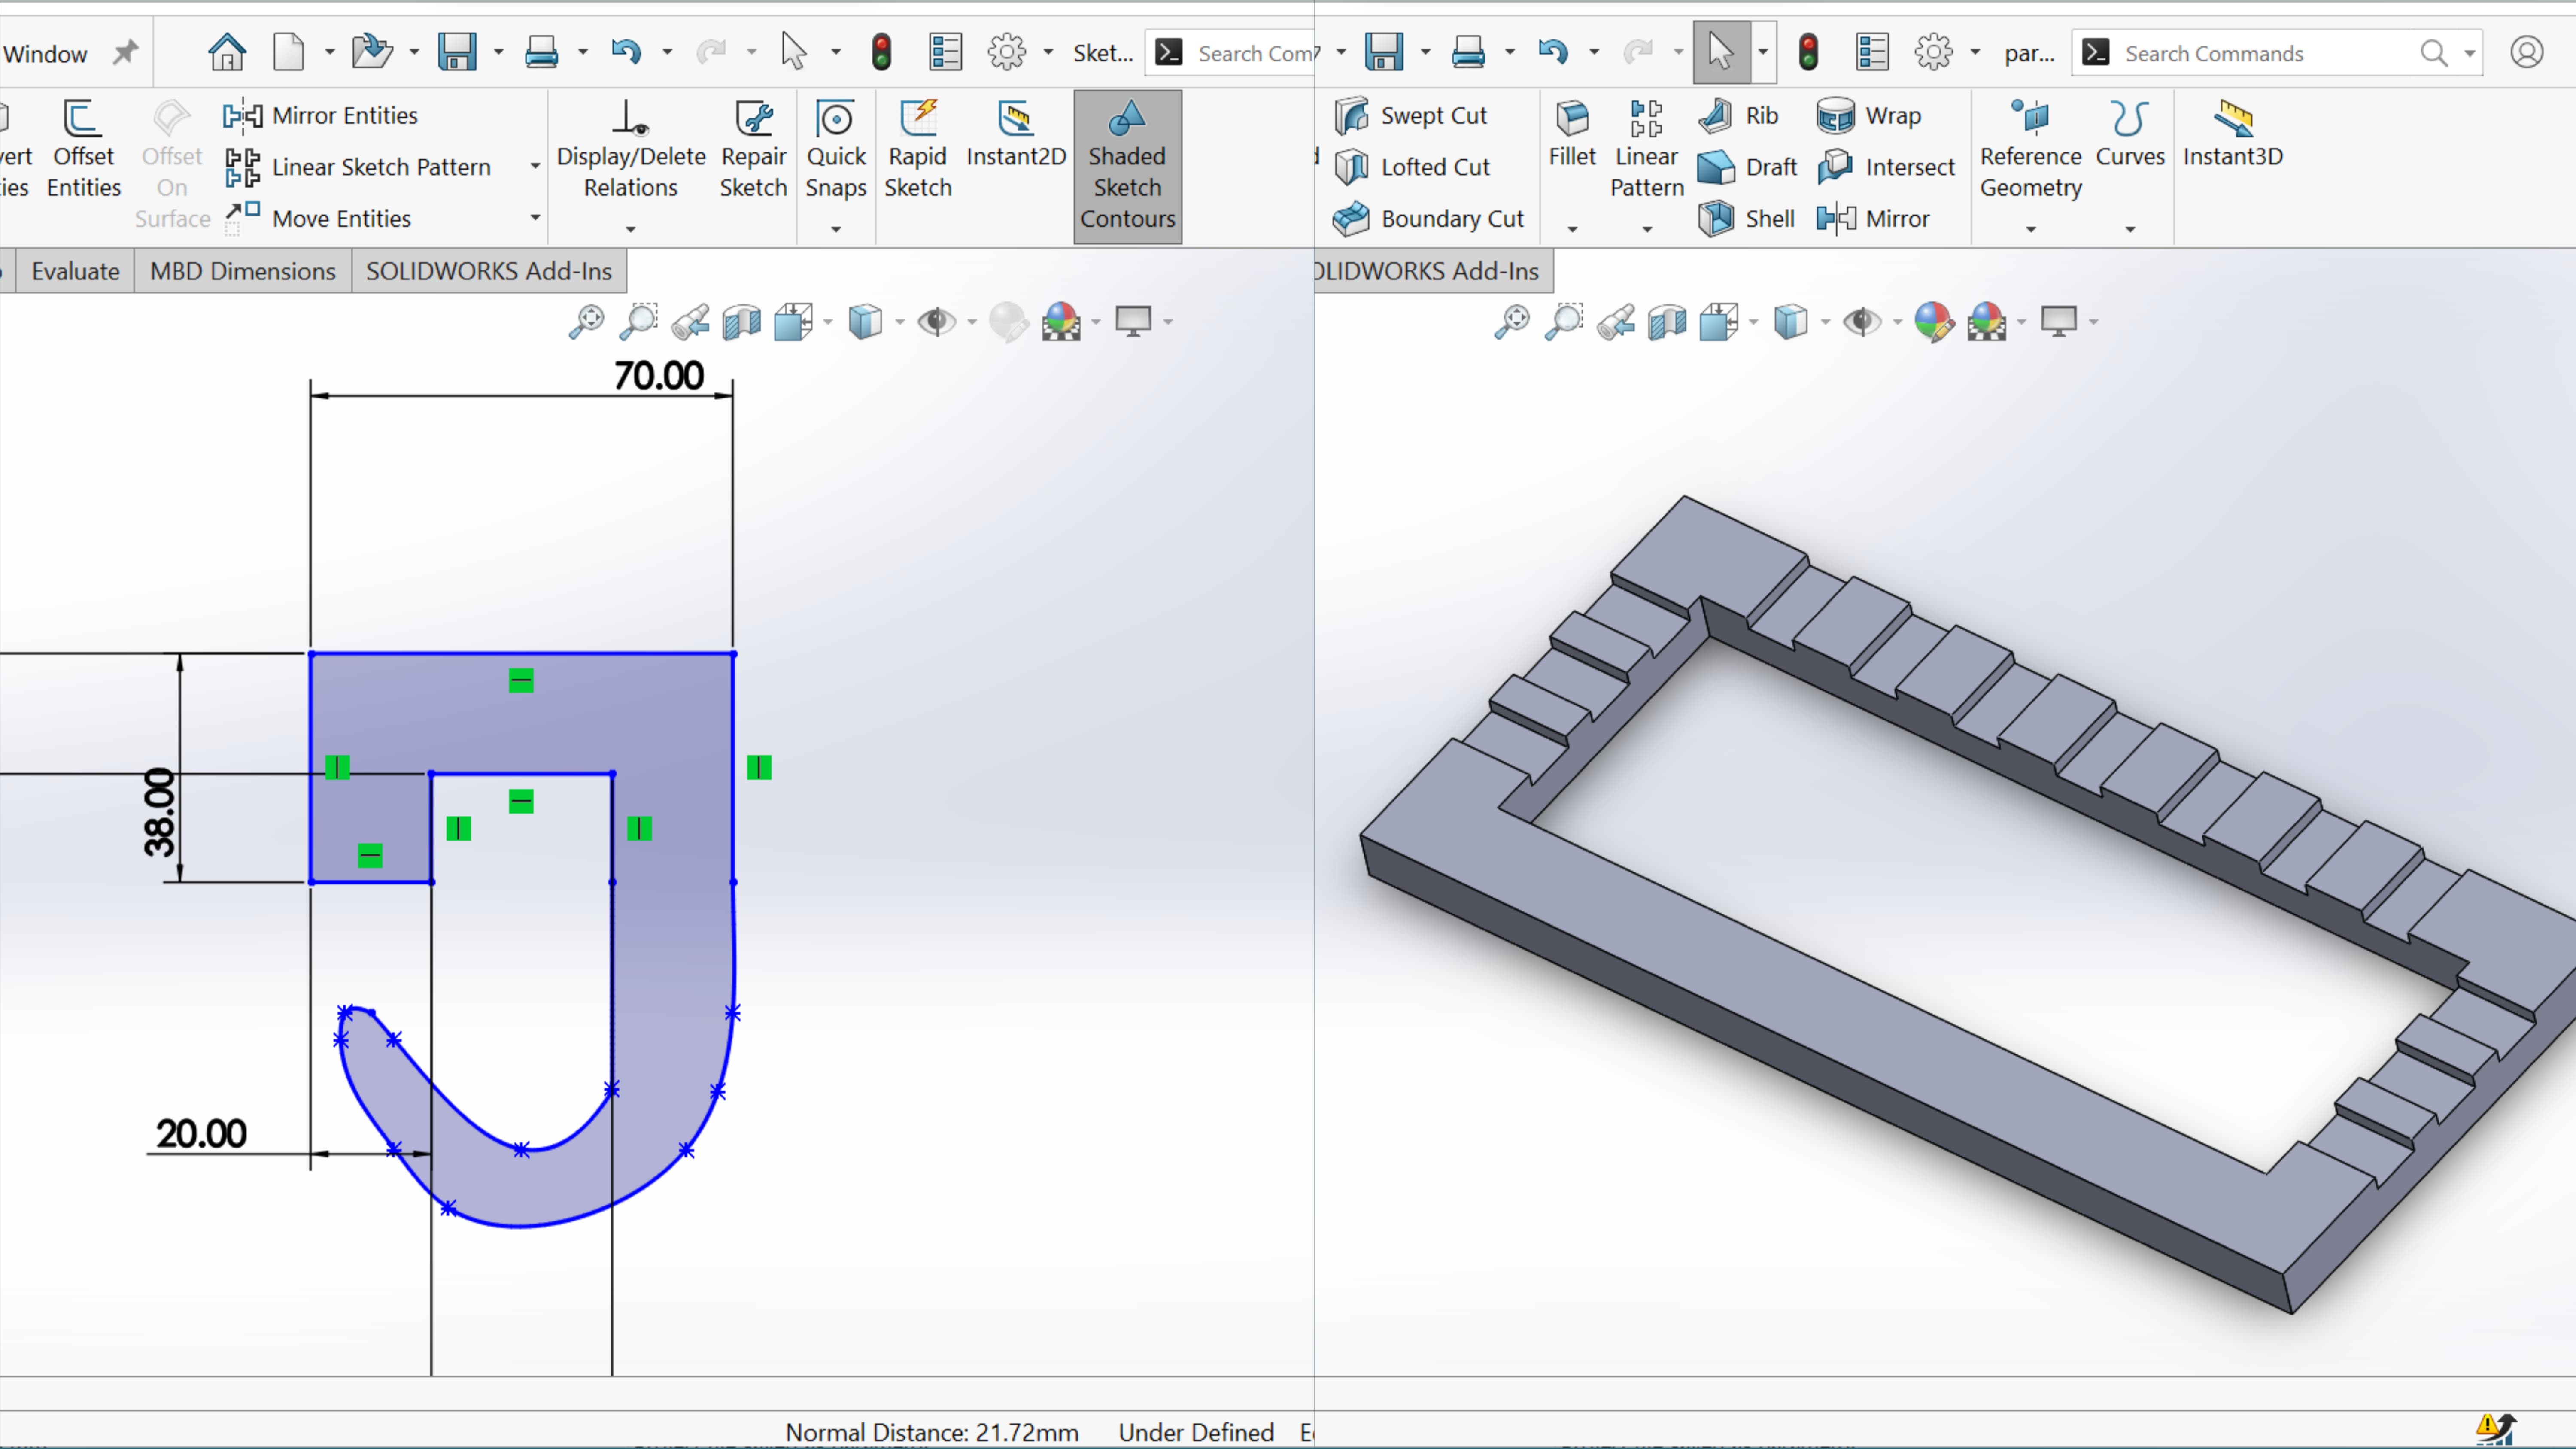Open Options gear in left window
Image resolution: width=2576 pixels, height=1449 pixels.
[x=1006, y=52]
